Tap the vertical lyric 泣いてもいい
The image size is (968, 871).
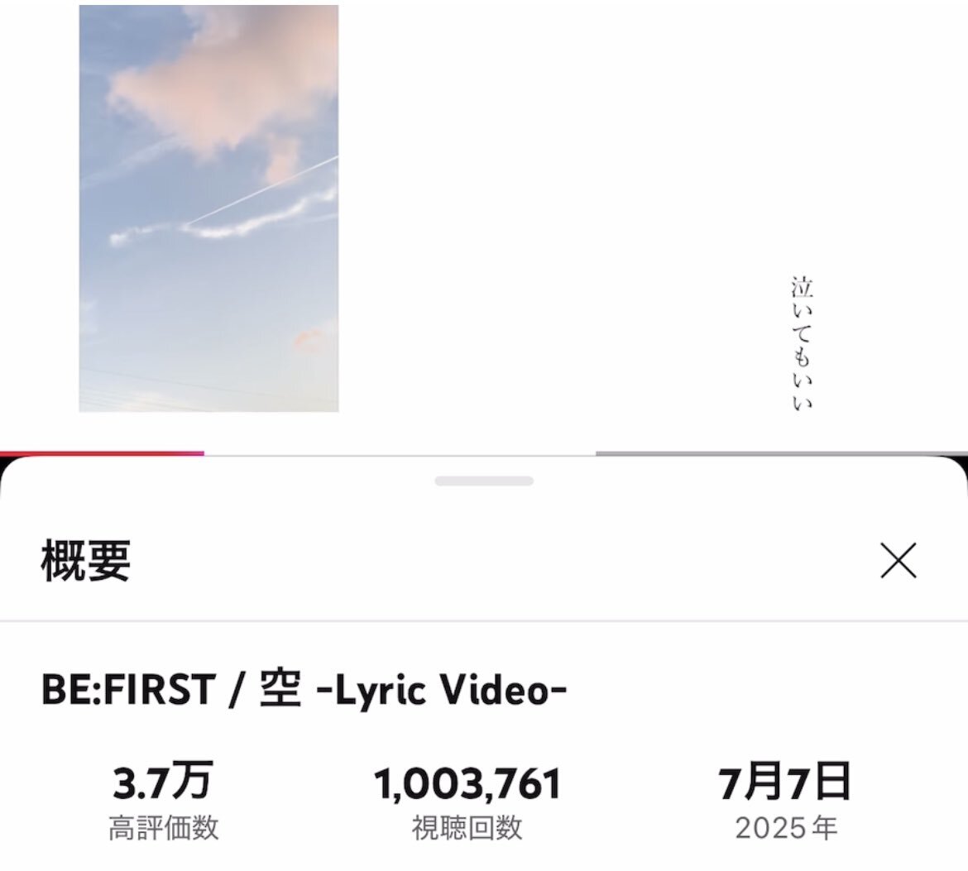coord(802,344)
